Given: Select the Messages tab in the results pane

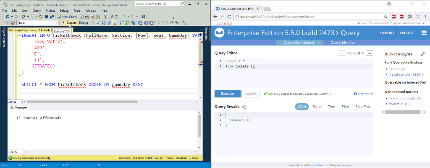Looking at the screenshot, I should click(18, 107).
